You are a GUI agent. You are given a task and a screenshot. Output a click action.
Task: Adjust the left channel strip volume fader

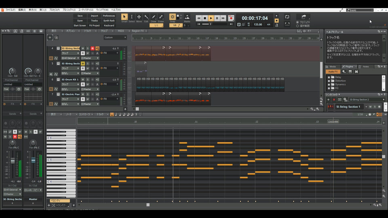coord(13,161)
